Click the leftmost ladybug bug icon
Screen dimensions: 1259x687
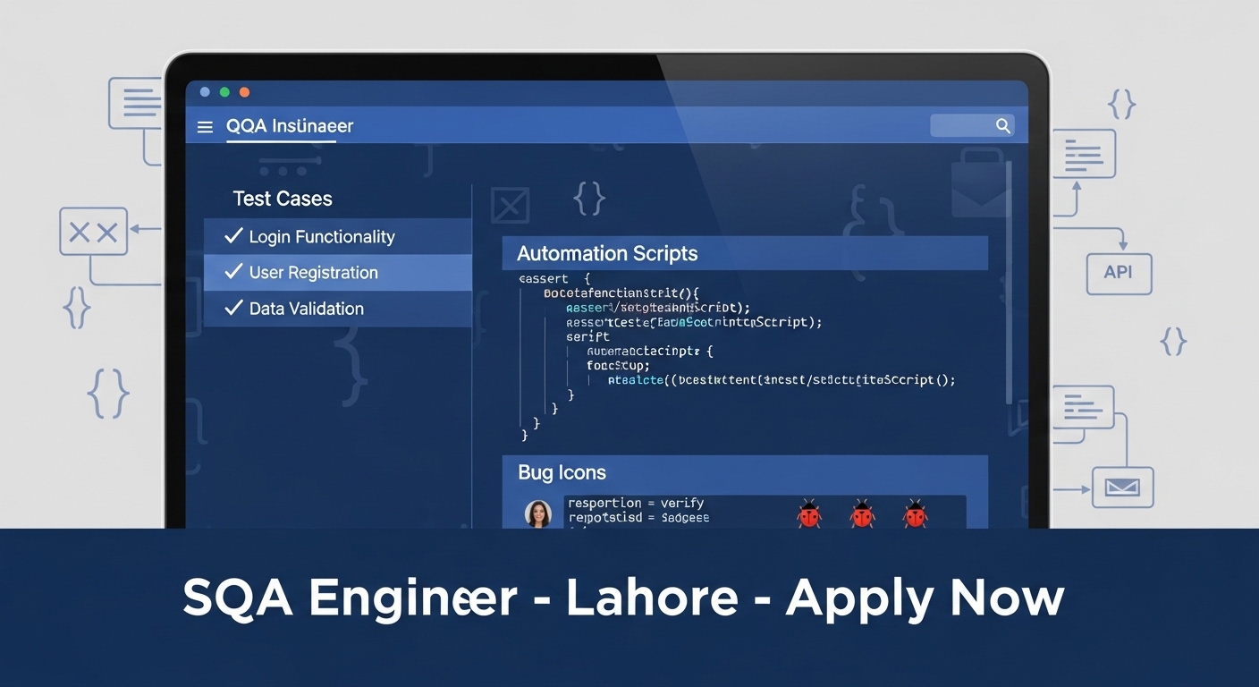pyautogui.click(x=809, y=514)
